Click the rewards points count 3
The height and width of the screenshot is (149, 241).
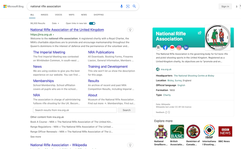coord(236,6)
